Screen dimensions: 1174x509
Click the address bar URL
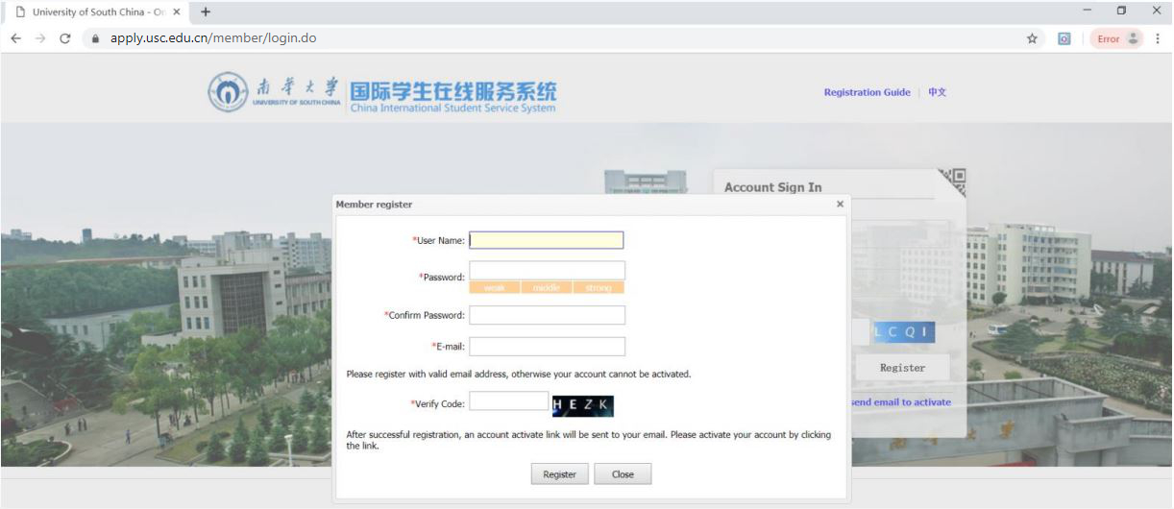[213, 38]
